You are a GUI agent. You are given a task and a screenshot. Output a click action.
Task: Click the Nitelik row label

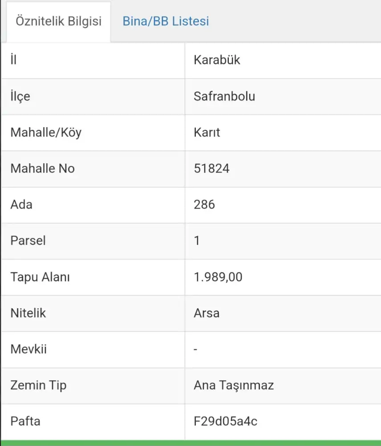(x=28, y=313)
